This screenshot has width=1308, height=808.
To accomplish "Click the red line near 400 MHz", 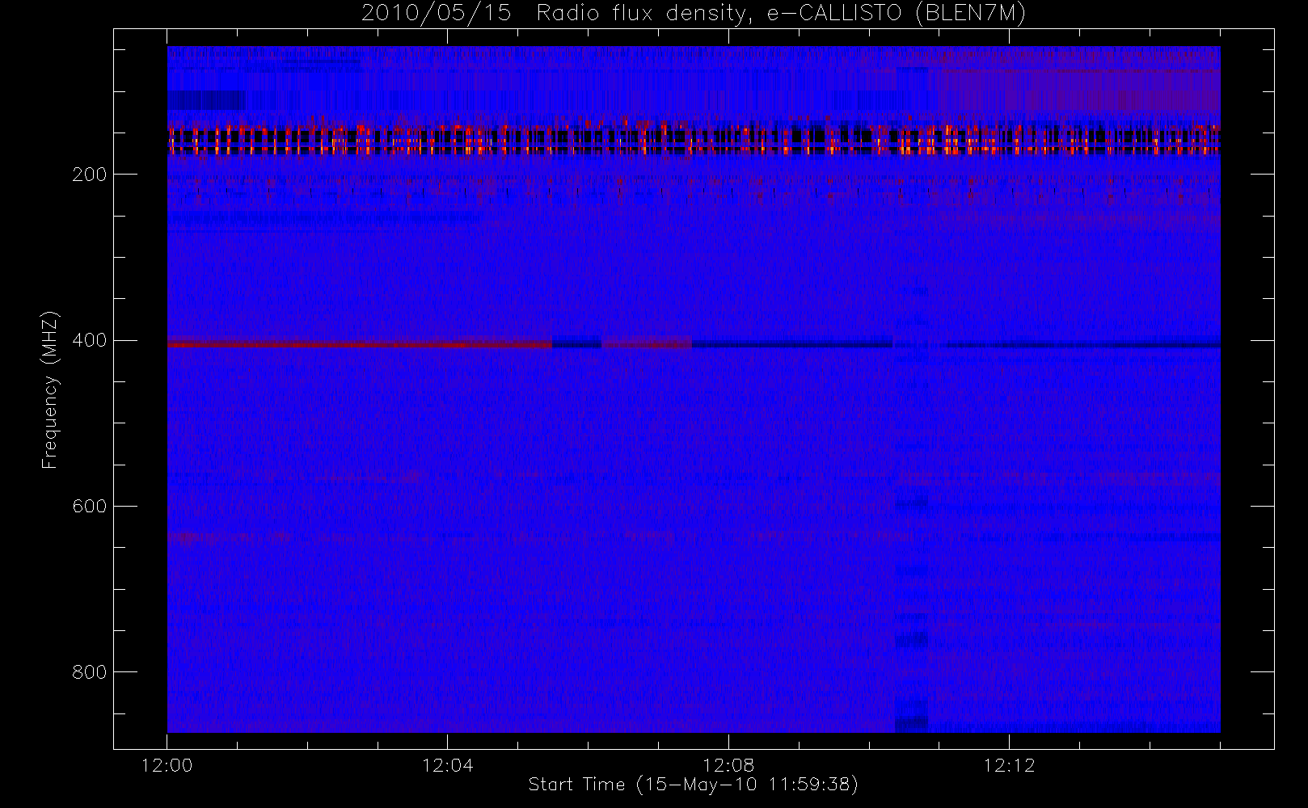I will (360, 344).
